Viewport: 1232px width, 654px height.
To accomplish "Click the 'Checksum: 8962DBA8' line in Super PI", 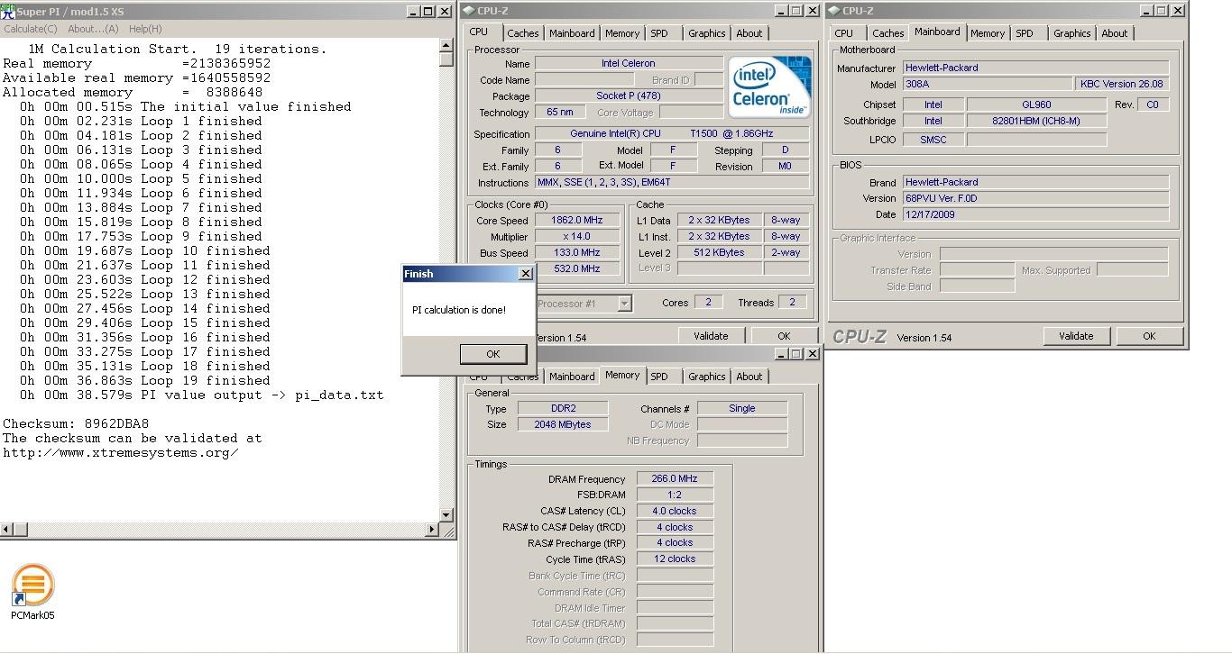I will 76,423.
